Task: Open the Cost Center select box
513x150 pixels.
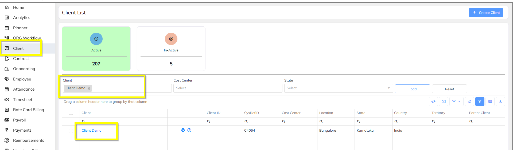Action: point(228,88)
